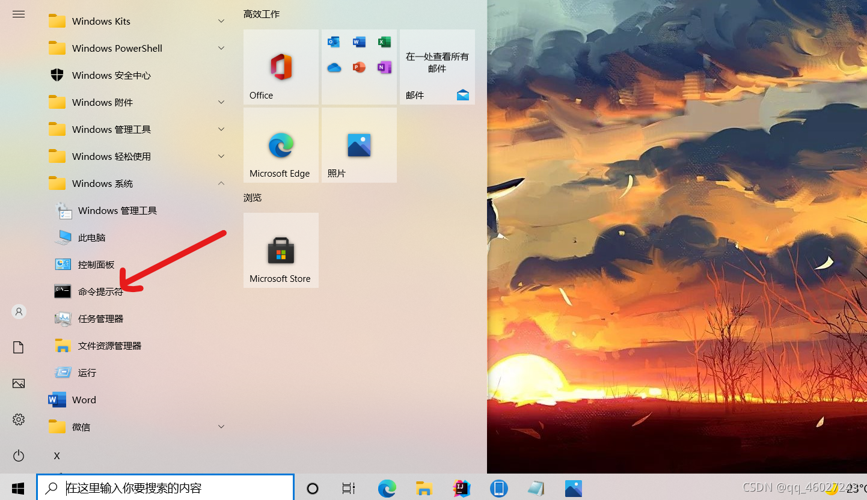Screen dimensions: 867x500
Task: Collapse the Windows 系统 folder
Action: (138, 183)
